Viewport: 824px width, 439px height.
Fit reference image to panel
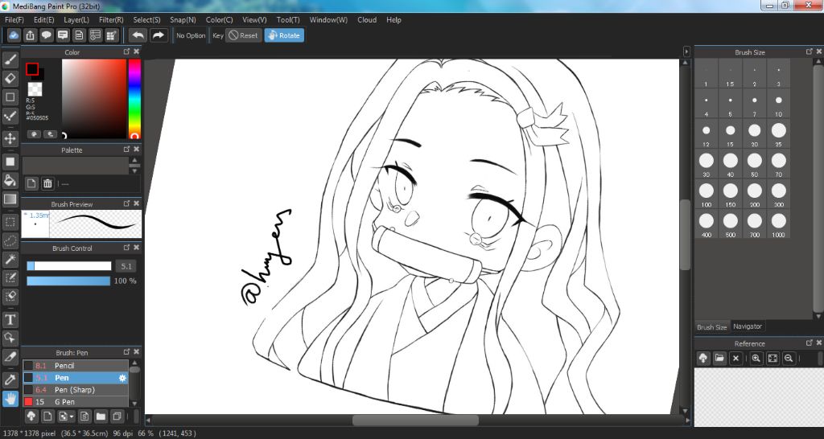(772, 358)
